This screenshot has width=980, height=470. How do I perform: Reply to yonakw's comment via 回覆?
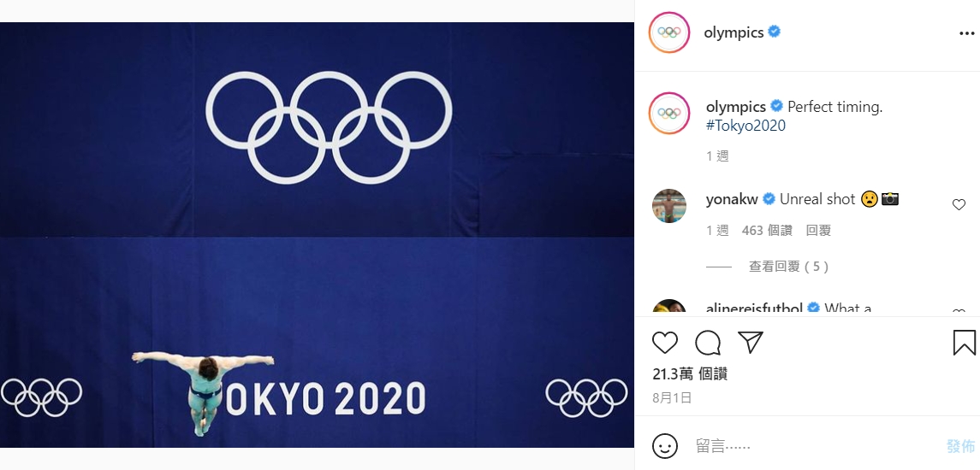818,231
